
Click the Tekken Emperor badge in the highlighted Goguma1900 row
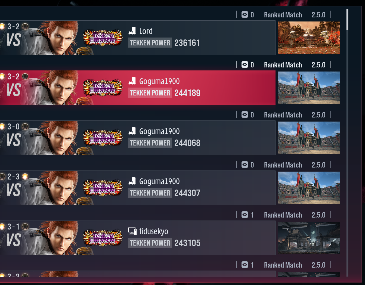(103, 88)
